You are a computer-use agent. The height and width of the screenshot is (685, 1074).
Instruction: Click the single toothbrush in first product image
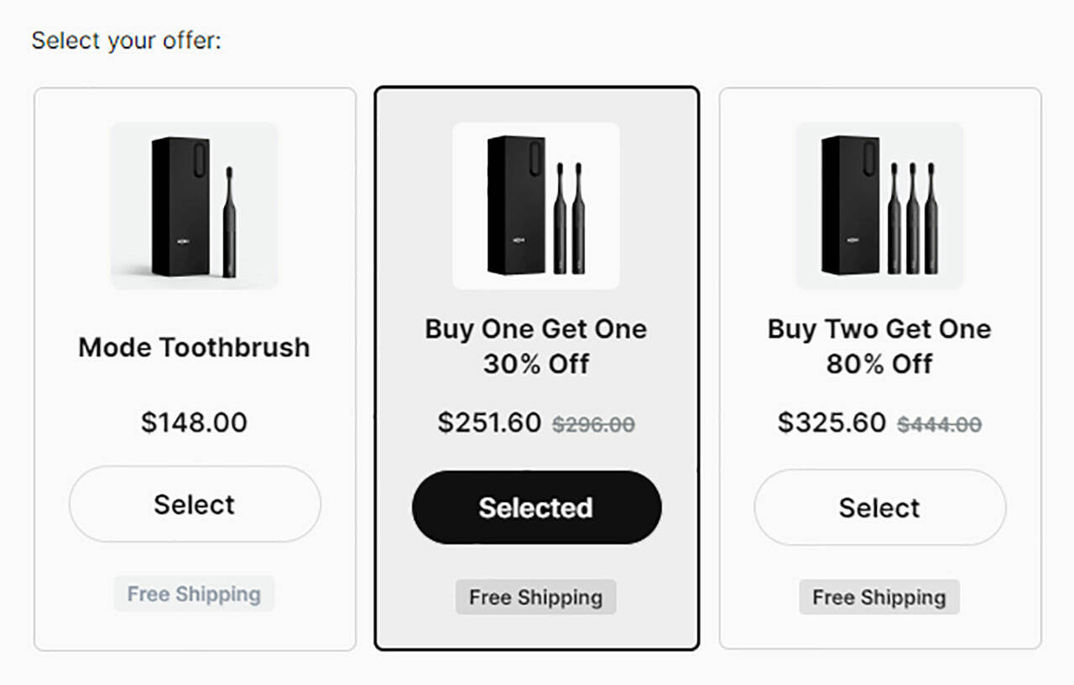point(229,221)
